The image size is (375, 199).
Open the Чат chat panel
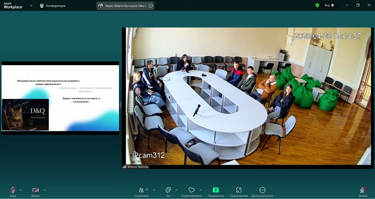click(x=168, y=192)
